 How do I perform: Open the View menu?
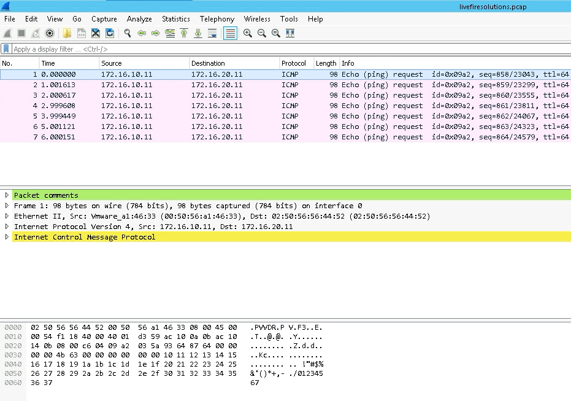[x=55, y=19]
